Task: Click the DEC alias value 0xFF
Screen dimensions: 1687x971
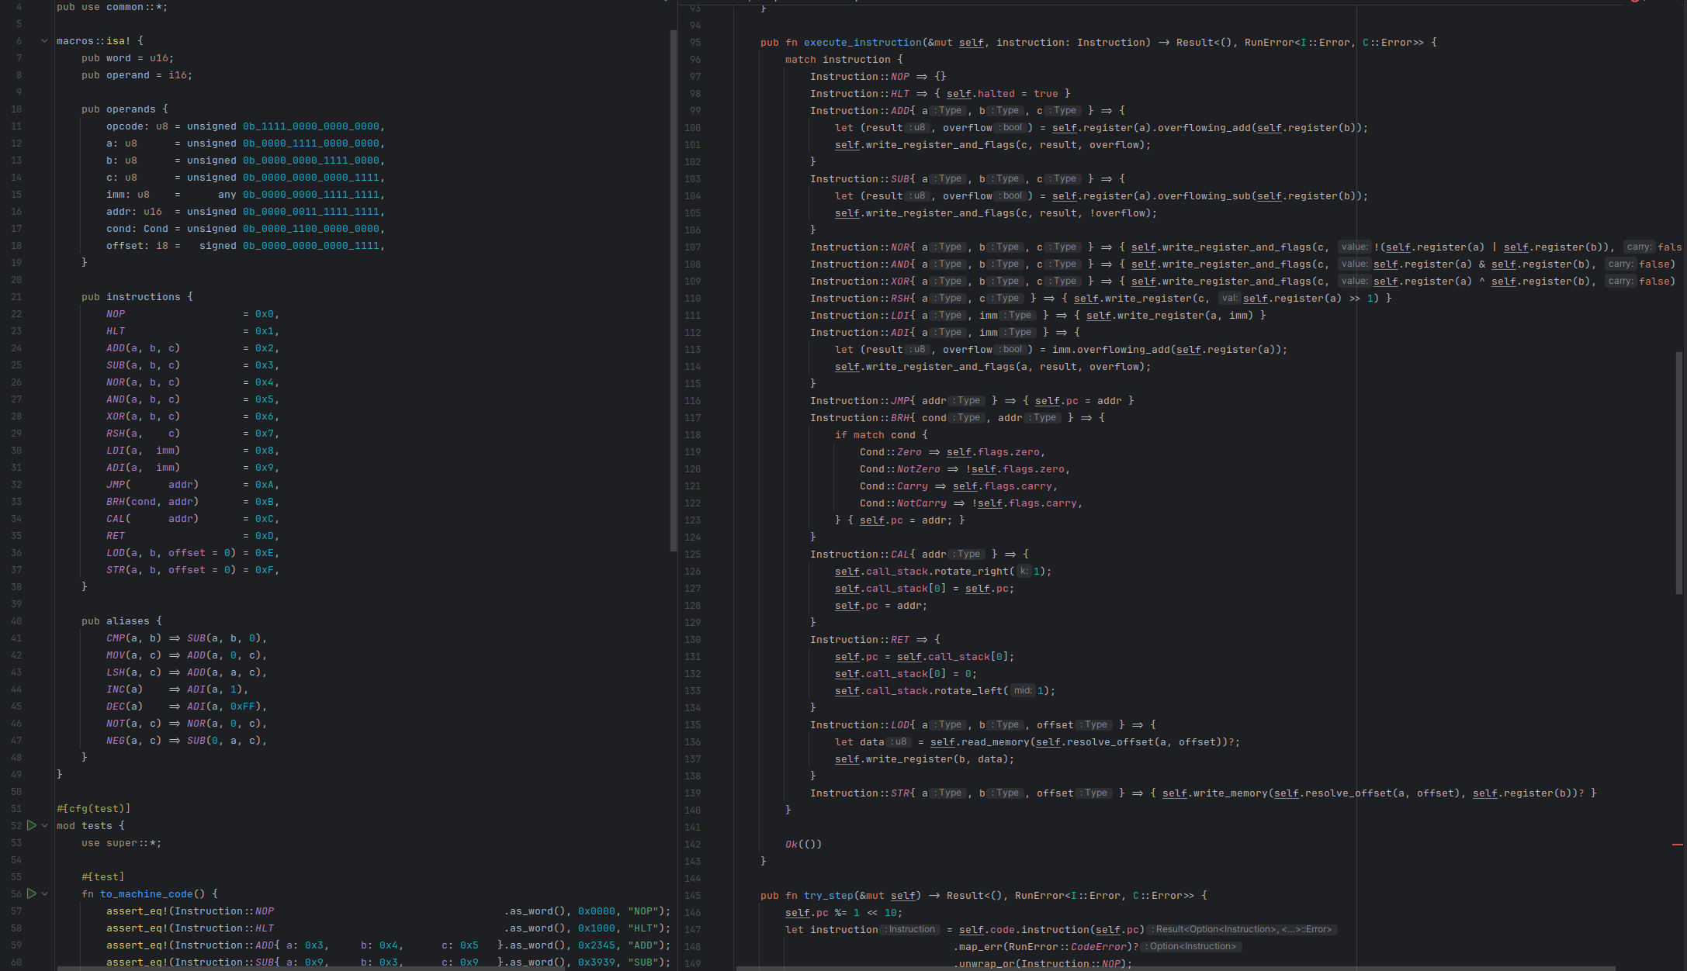Action: coord(242,707)
